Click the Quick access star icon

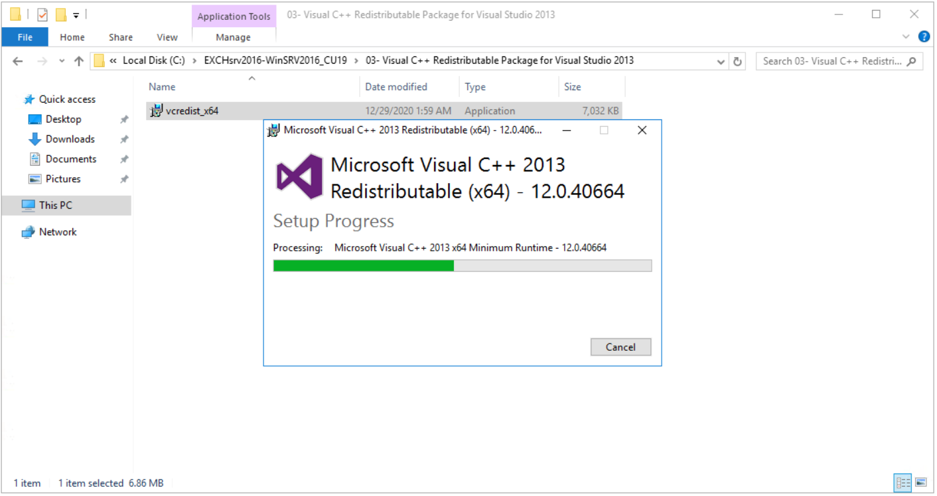point(29,99)
